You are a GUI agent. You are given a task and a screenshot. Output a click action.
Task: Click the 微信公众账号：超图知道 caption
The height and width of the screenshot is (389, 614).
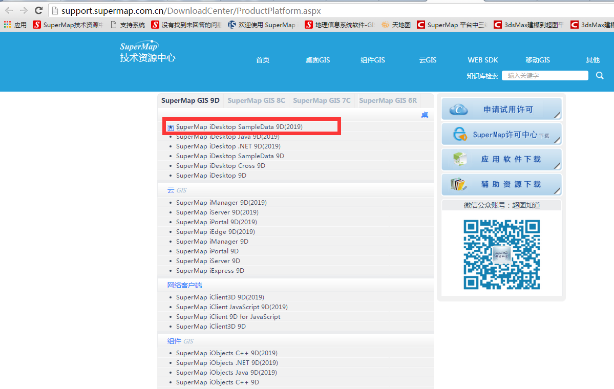[502, 205]
